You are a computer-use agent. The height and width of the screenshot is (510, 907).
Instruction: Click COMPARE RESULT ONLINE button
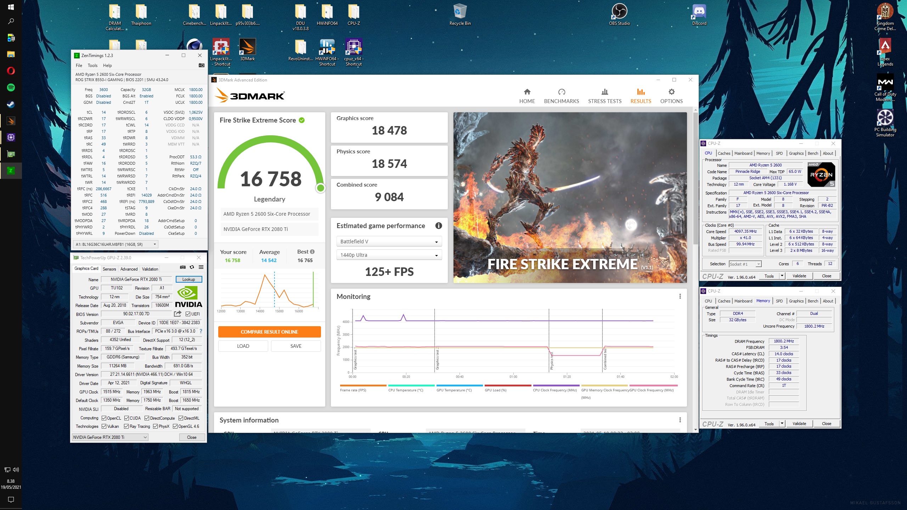(x=269, y=331)
